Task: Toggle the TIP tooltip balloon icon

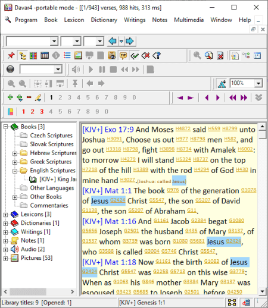Action: pyautogui.click(x=123, y=55)
